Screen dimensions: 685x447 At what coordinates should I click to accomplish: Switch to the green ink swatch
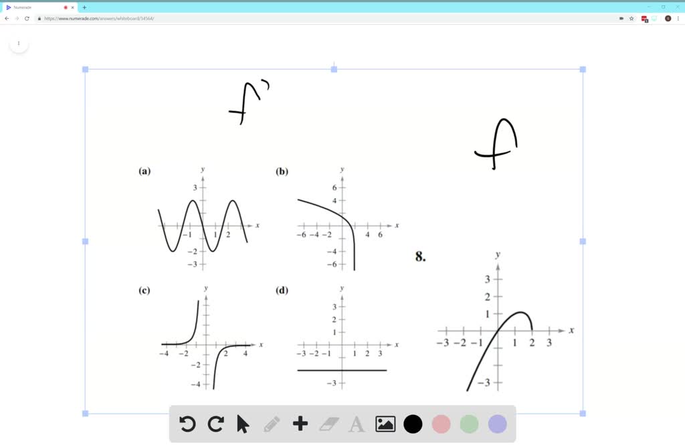pos(468,424)
